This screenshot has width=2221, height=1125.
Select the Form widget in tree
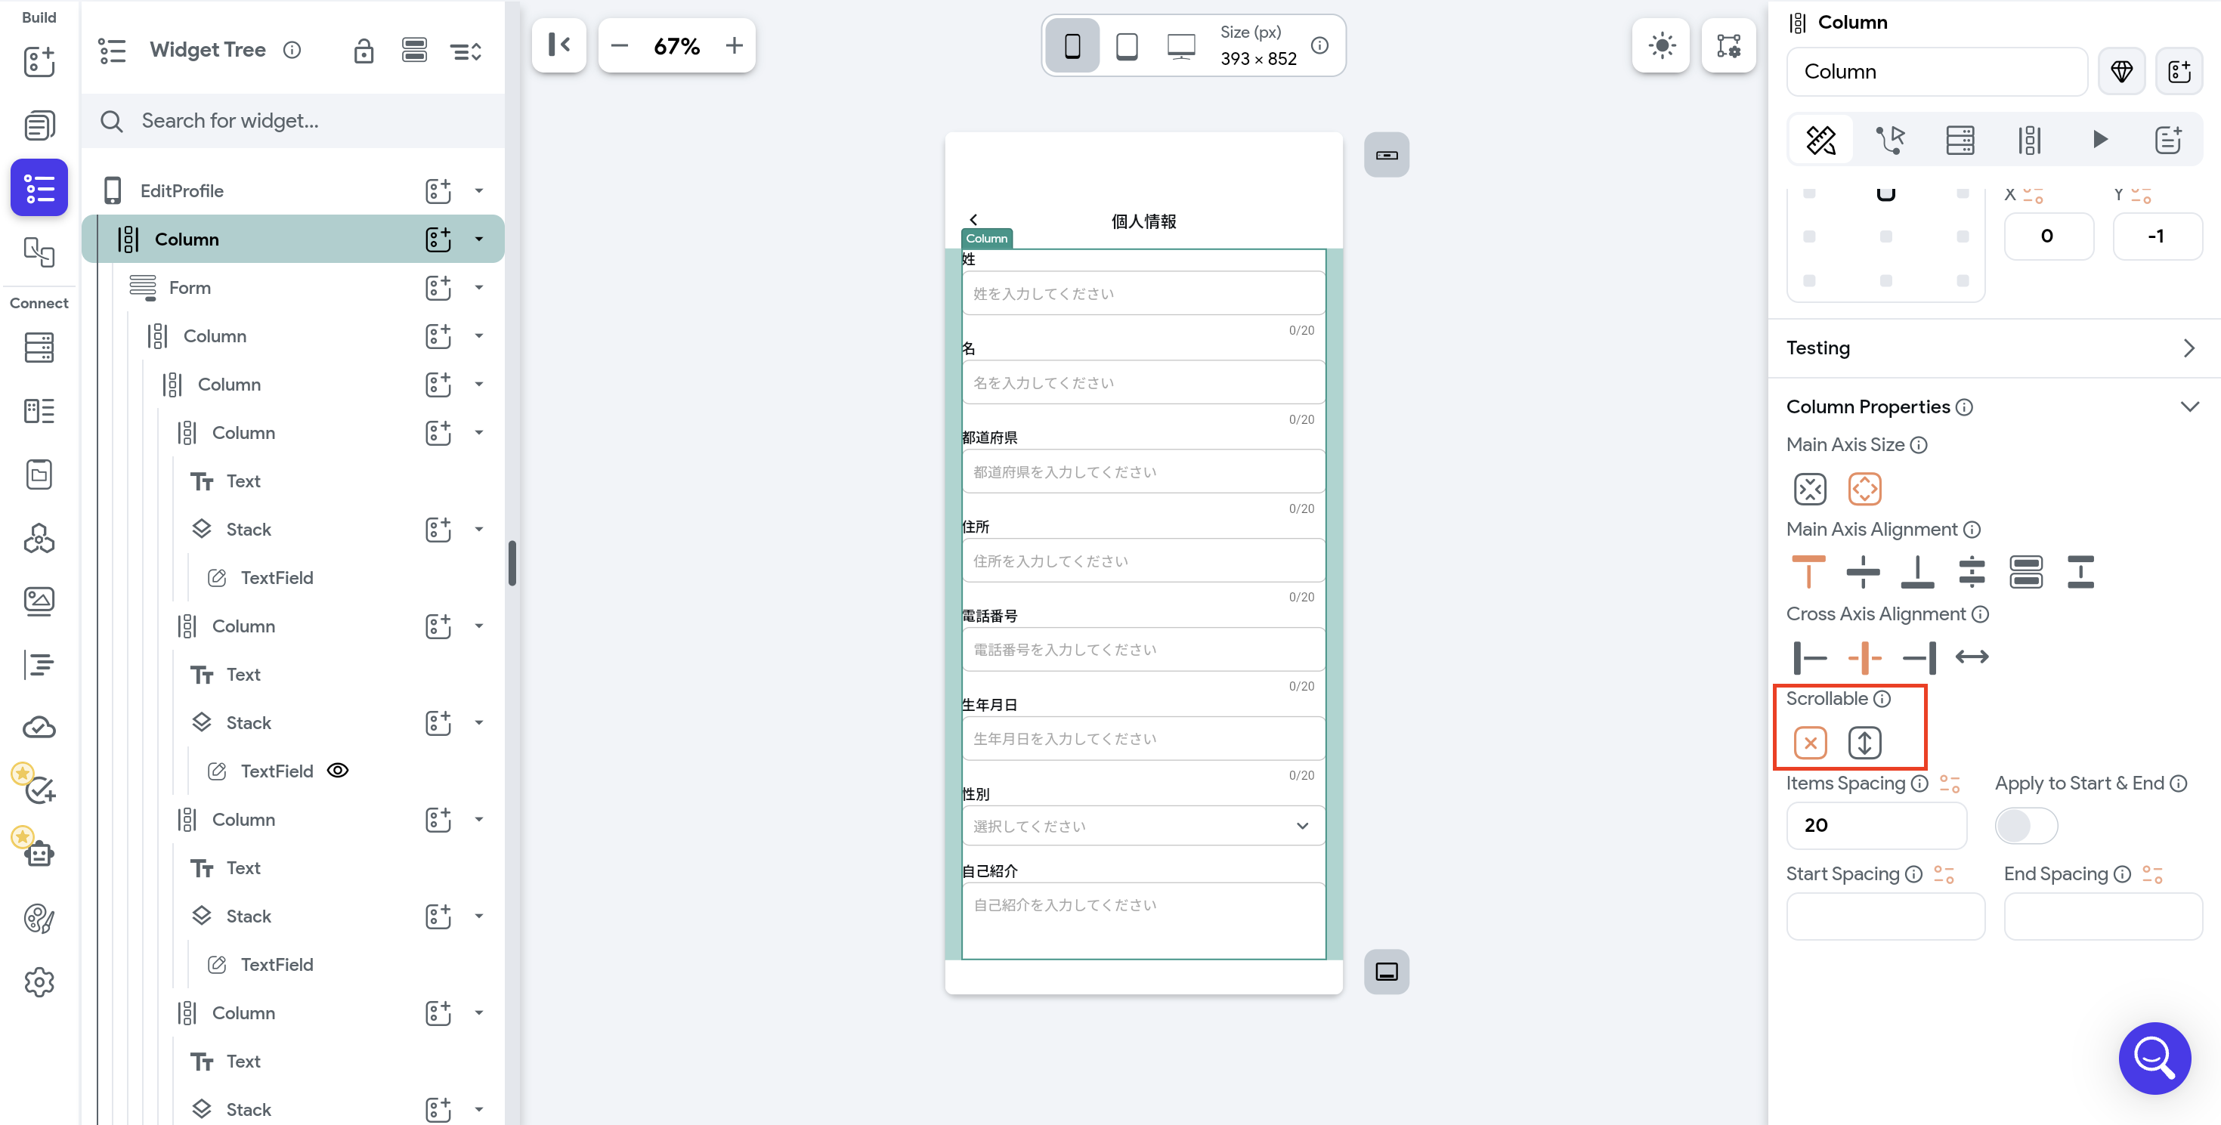(190, 288)
